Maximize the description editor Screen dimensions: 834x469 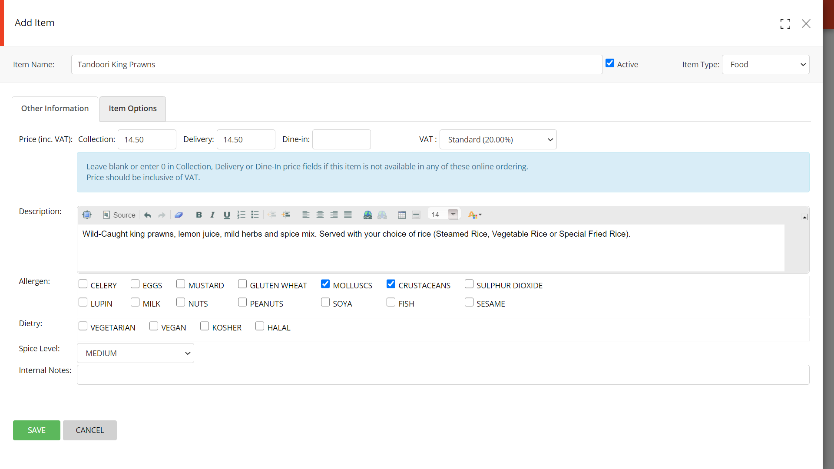(87, 215)
